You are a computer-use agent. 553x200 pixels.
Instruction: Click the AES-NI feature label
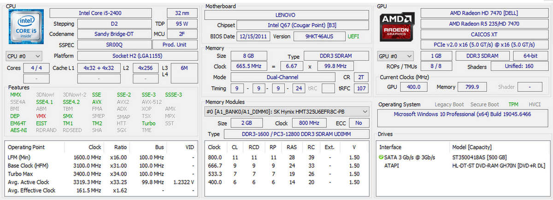coord(18,130)
